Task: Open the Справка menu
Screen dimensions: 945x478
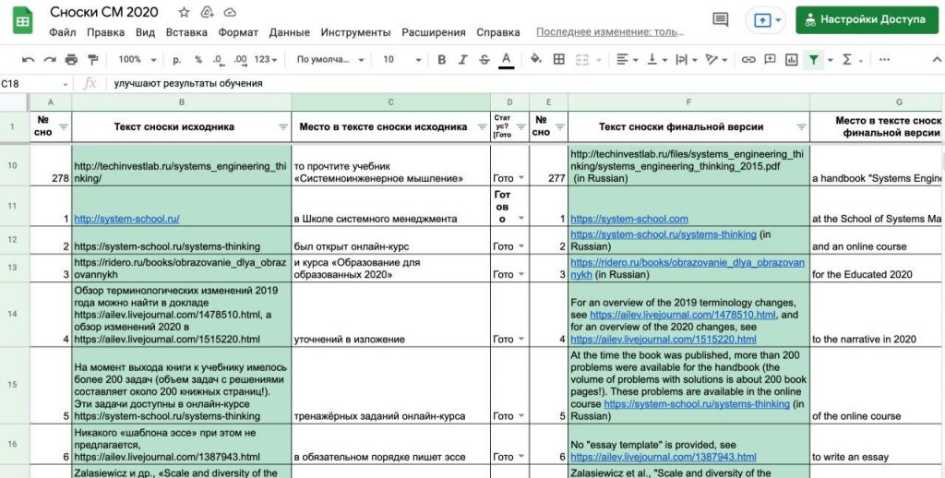Action: pos(497,32)
